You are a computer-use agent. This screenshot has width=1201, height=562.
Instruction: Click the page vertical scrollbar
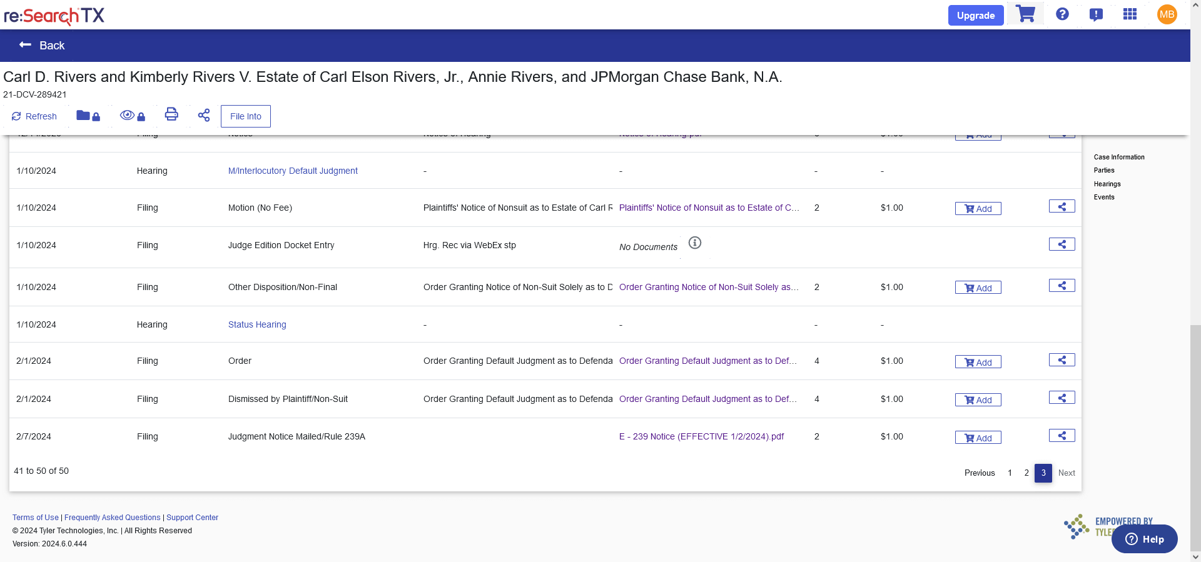point(1195,438)
